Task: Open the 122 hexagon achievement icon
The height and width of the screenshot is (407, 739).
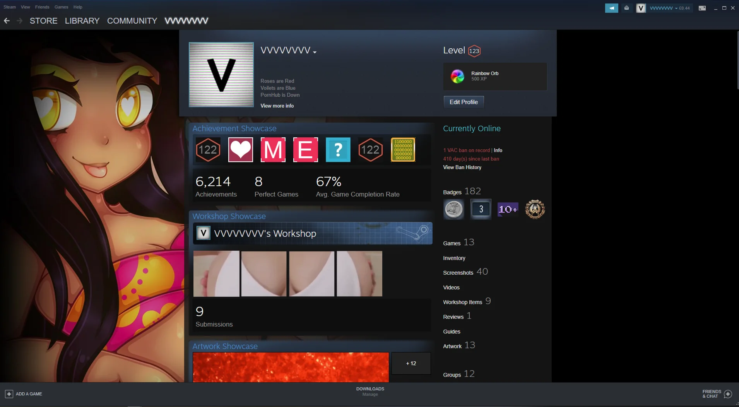Action: click(x=207, y=150)
